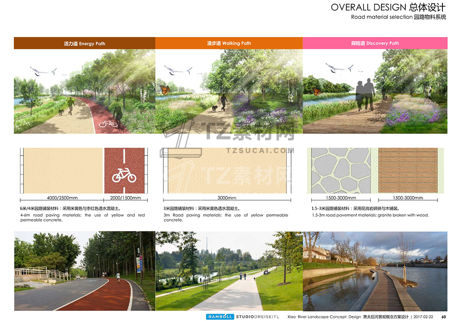Click the '1.5-3m road pavement materials' description

coord(370,215)
